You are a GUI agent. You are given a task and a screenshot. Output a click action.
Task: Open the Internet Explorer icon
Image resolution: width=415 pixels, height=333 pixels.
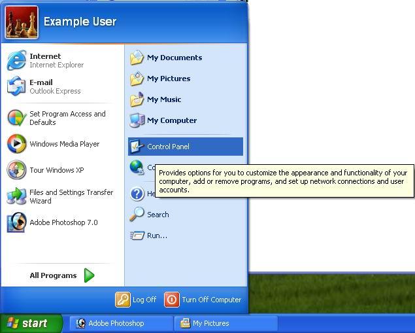16,60
